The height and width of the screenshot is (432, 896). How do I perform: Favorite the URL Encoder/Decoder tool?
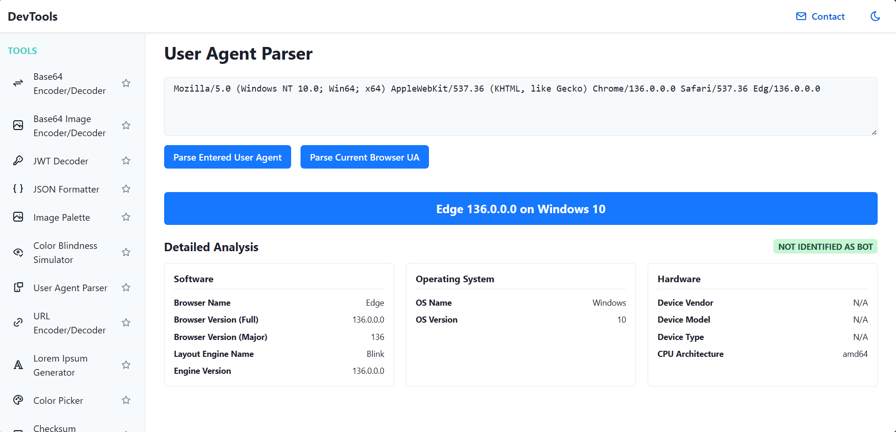[126, 323]
